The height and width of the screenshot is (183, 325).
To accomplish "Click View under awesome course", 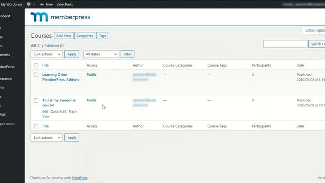I will pyautogui.click(x=46, y=116).
